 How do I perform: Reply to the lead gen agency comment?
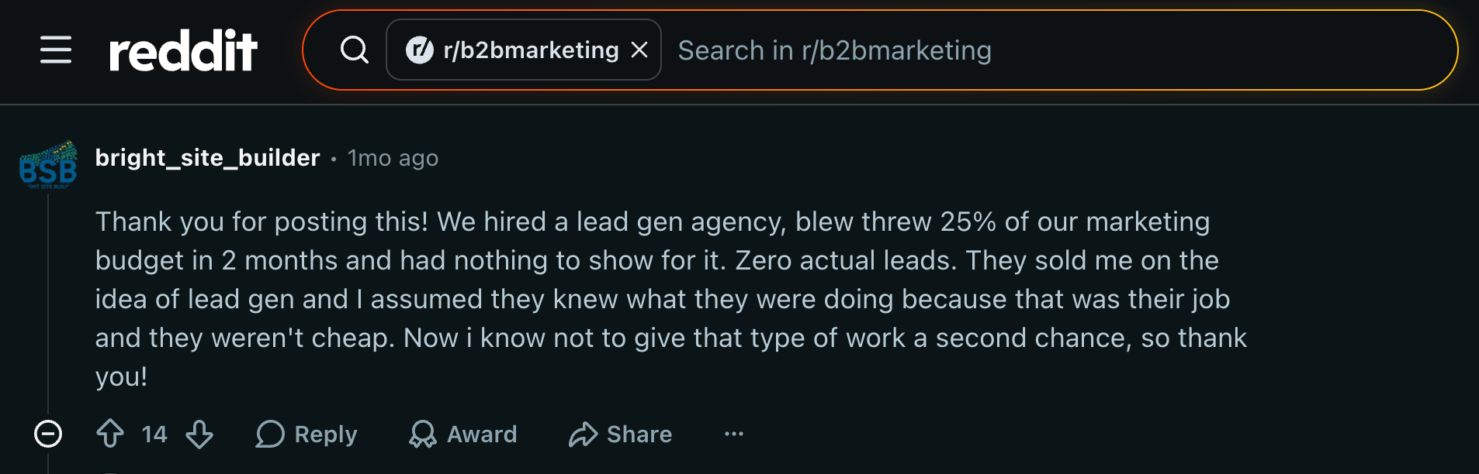(x=307, y=434)
